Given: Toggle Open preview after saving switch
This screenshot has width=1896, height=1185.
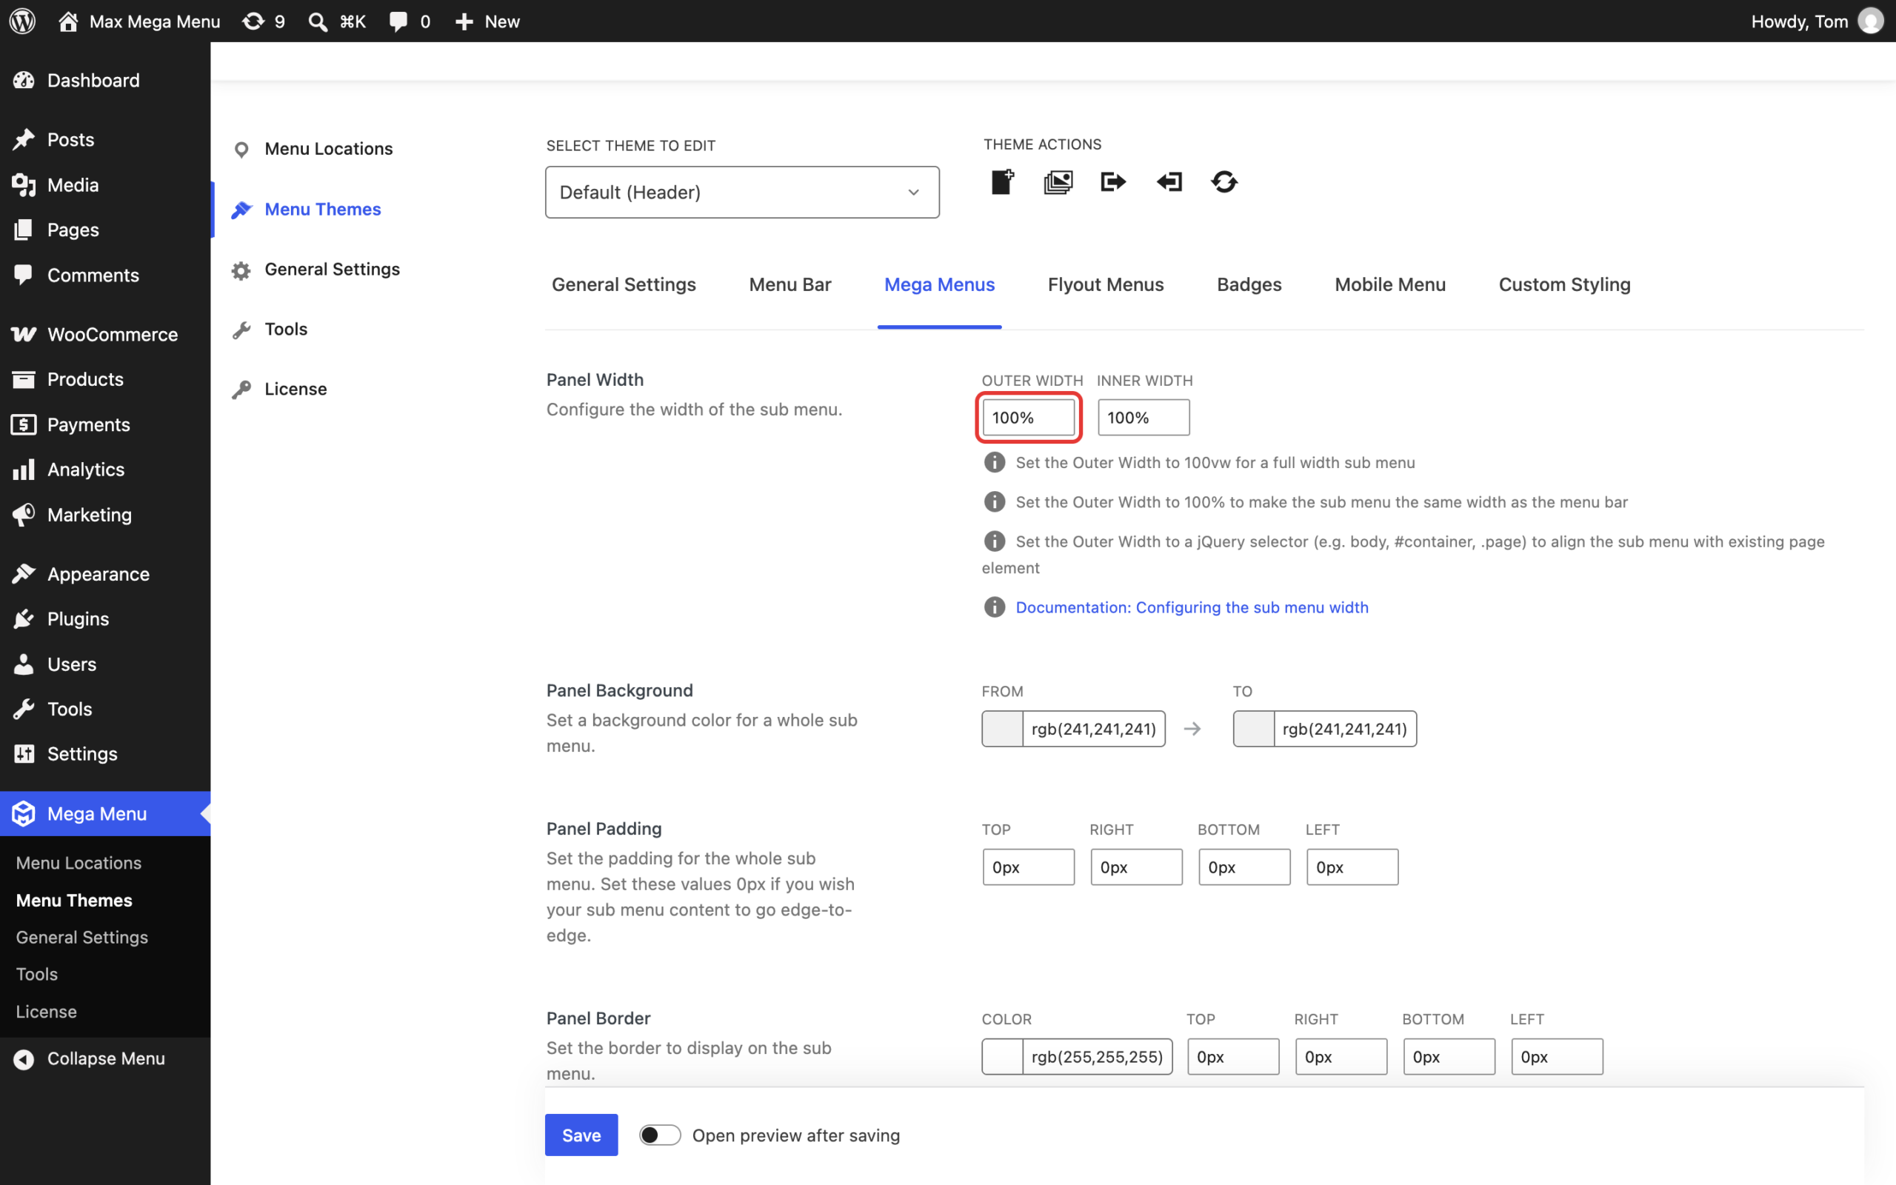Looking at the screenshot, I should [x=660, y=1135].
